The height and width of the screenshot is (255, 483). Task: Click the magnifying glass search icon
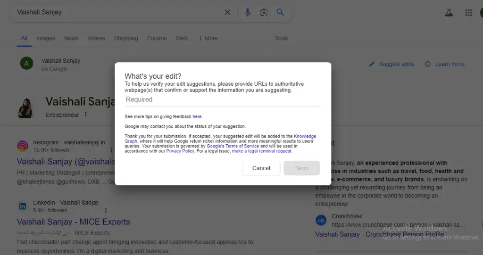pos(280,12)
